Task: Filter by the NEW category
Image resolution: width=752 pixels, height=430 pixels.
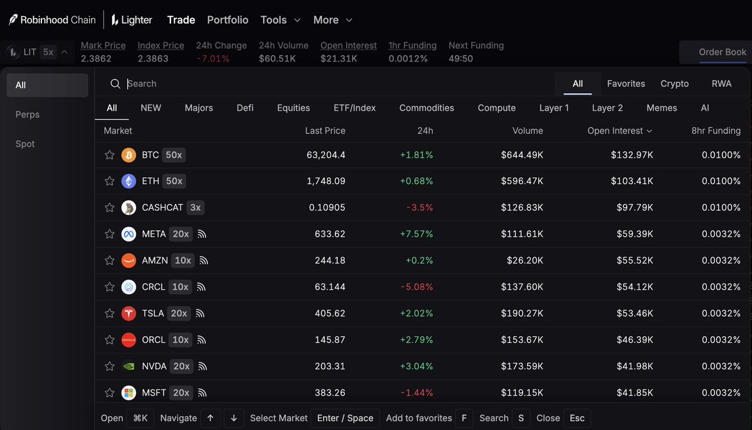Action: [x=151, y=108]
